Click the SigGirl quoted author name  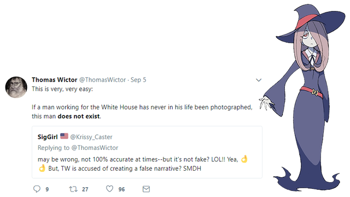[x=48, y=137]
